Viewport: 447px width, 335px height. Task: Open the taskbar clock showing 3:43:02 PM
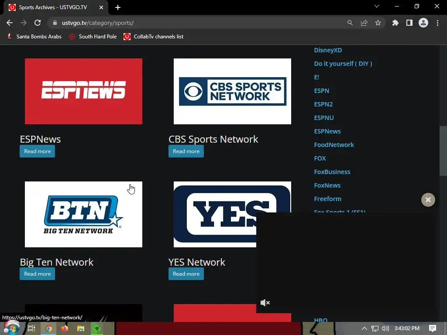407,328
